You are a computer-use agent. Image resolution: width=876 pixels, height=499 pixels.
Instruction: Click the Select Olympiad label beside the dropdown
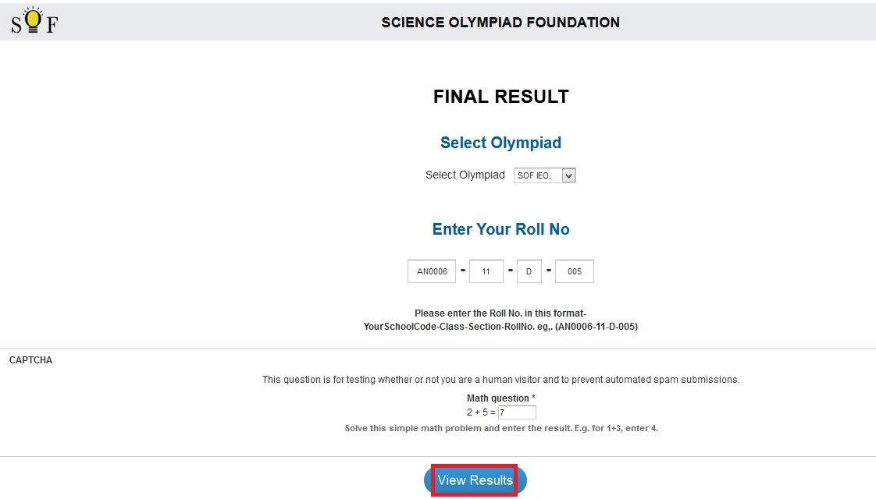465,175
